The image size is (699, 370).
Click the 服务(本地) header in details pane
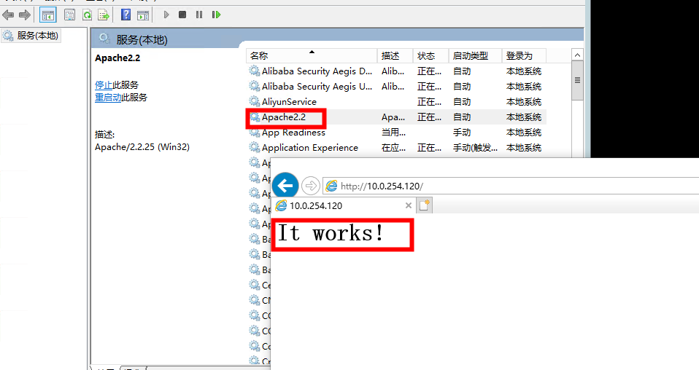[142, 39]
